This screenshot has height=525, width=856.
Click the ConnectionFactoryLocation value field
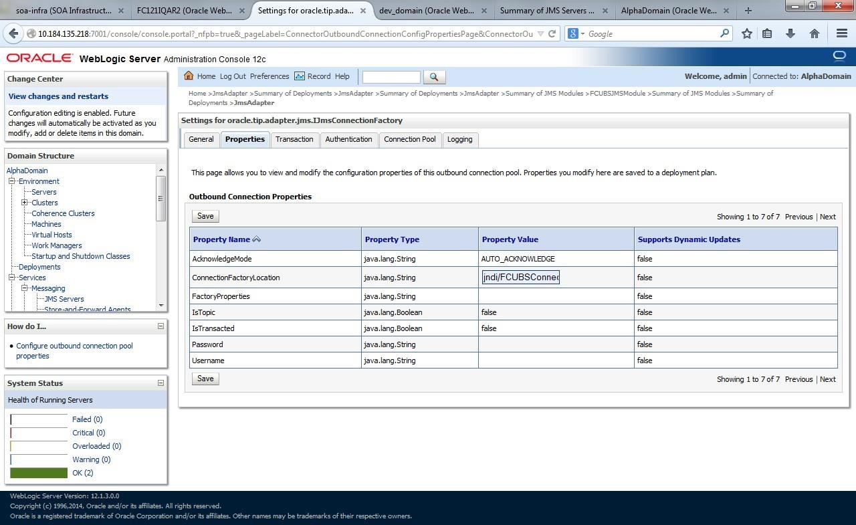click(x=520, y=277)
